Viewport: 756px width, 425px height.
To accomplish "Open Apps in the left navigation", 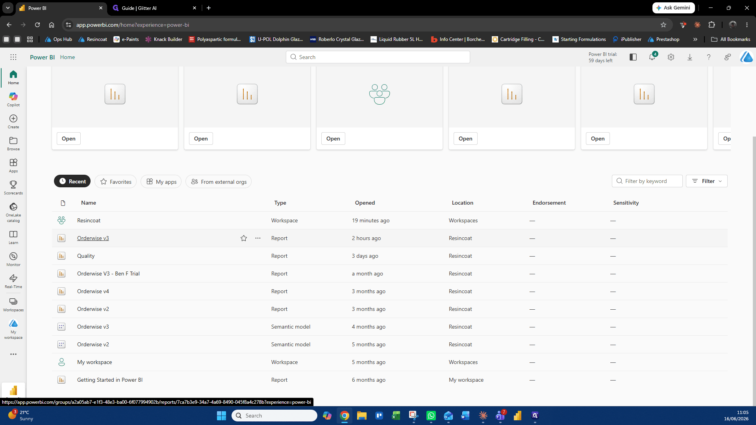I will point(13,165).
